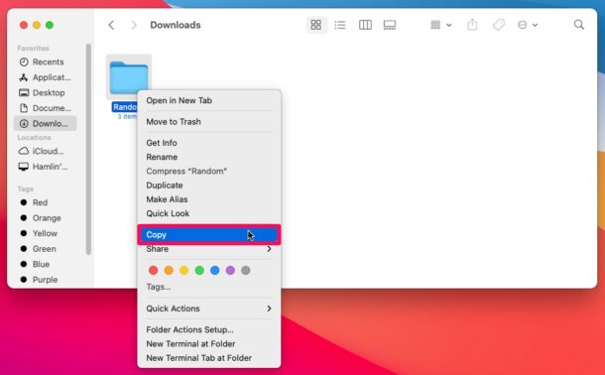The height and width of the screenshot is (375, 605).
Task: Expand the Quick Actions submenu
Action: coord(209,309)
